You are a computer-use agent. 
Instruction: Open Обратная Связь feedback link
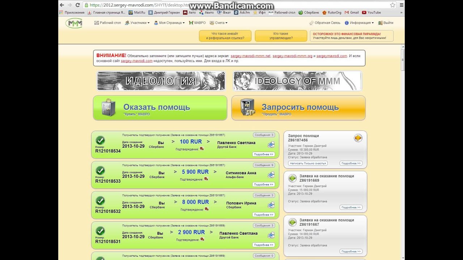point(325,23)
